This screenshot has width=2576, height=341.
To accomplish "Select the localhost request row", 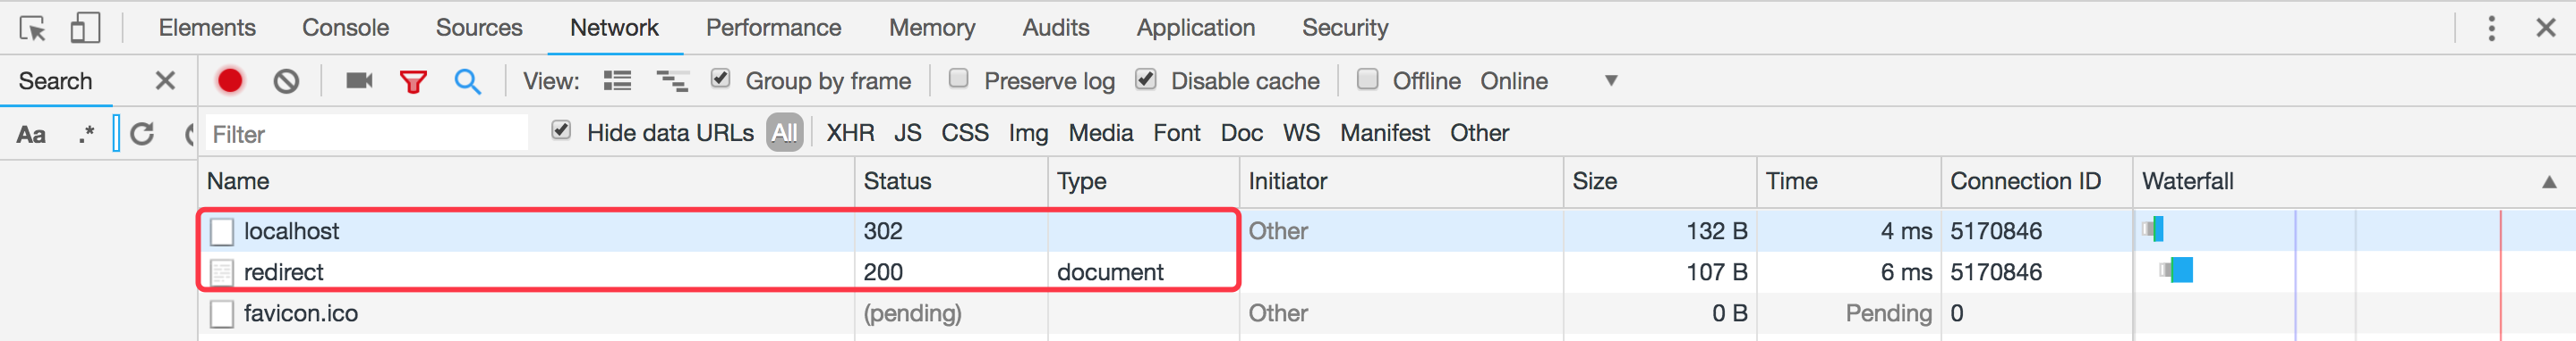I will click(1387, 230).
